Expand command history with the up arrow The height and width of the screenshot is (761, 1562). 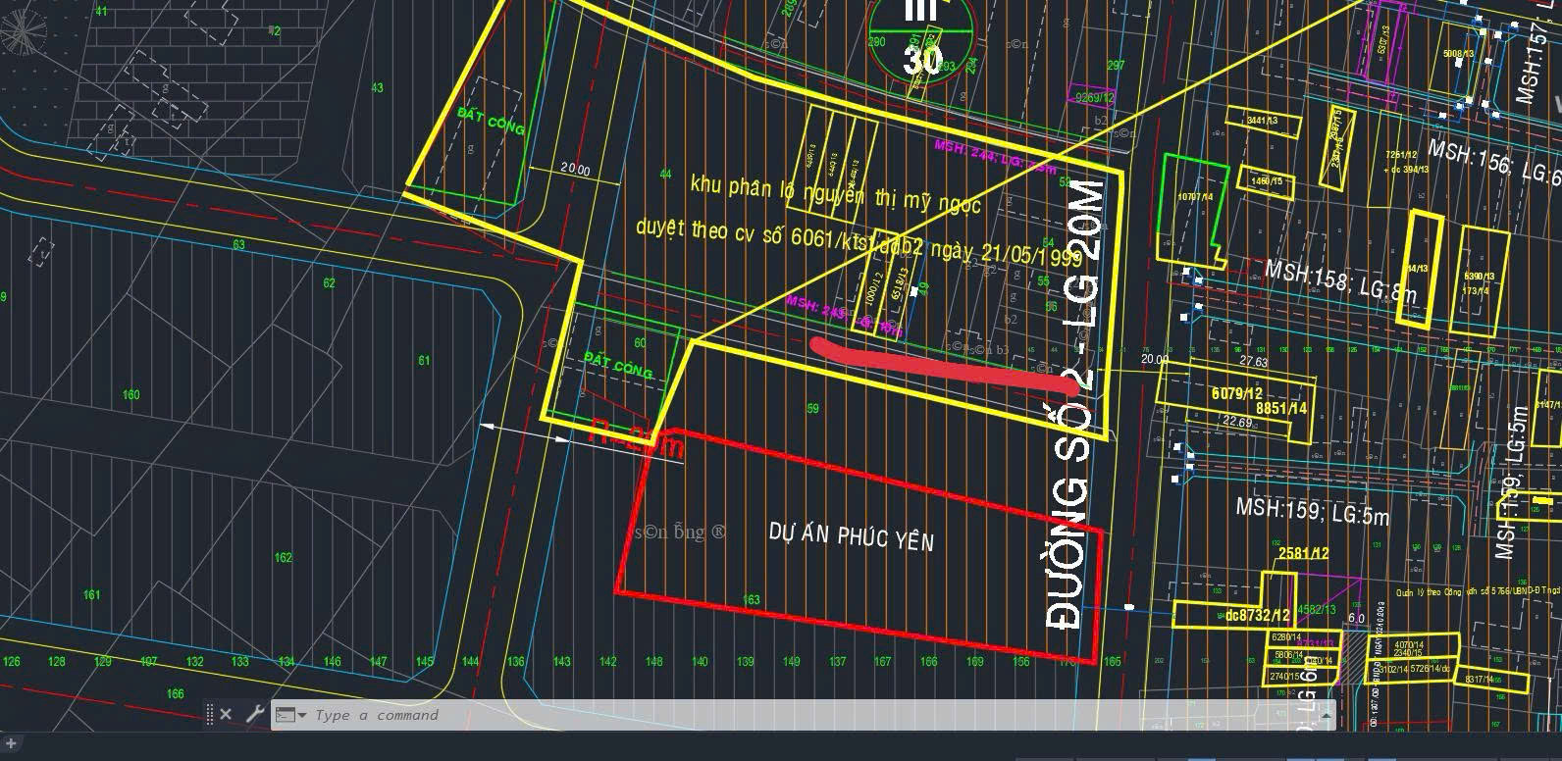pos(1321,715)
